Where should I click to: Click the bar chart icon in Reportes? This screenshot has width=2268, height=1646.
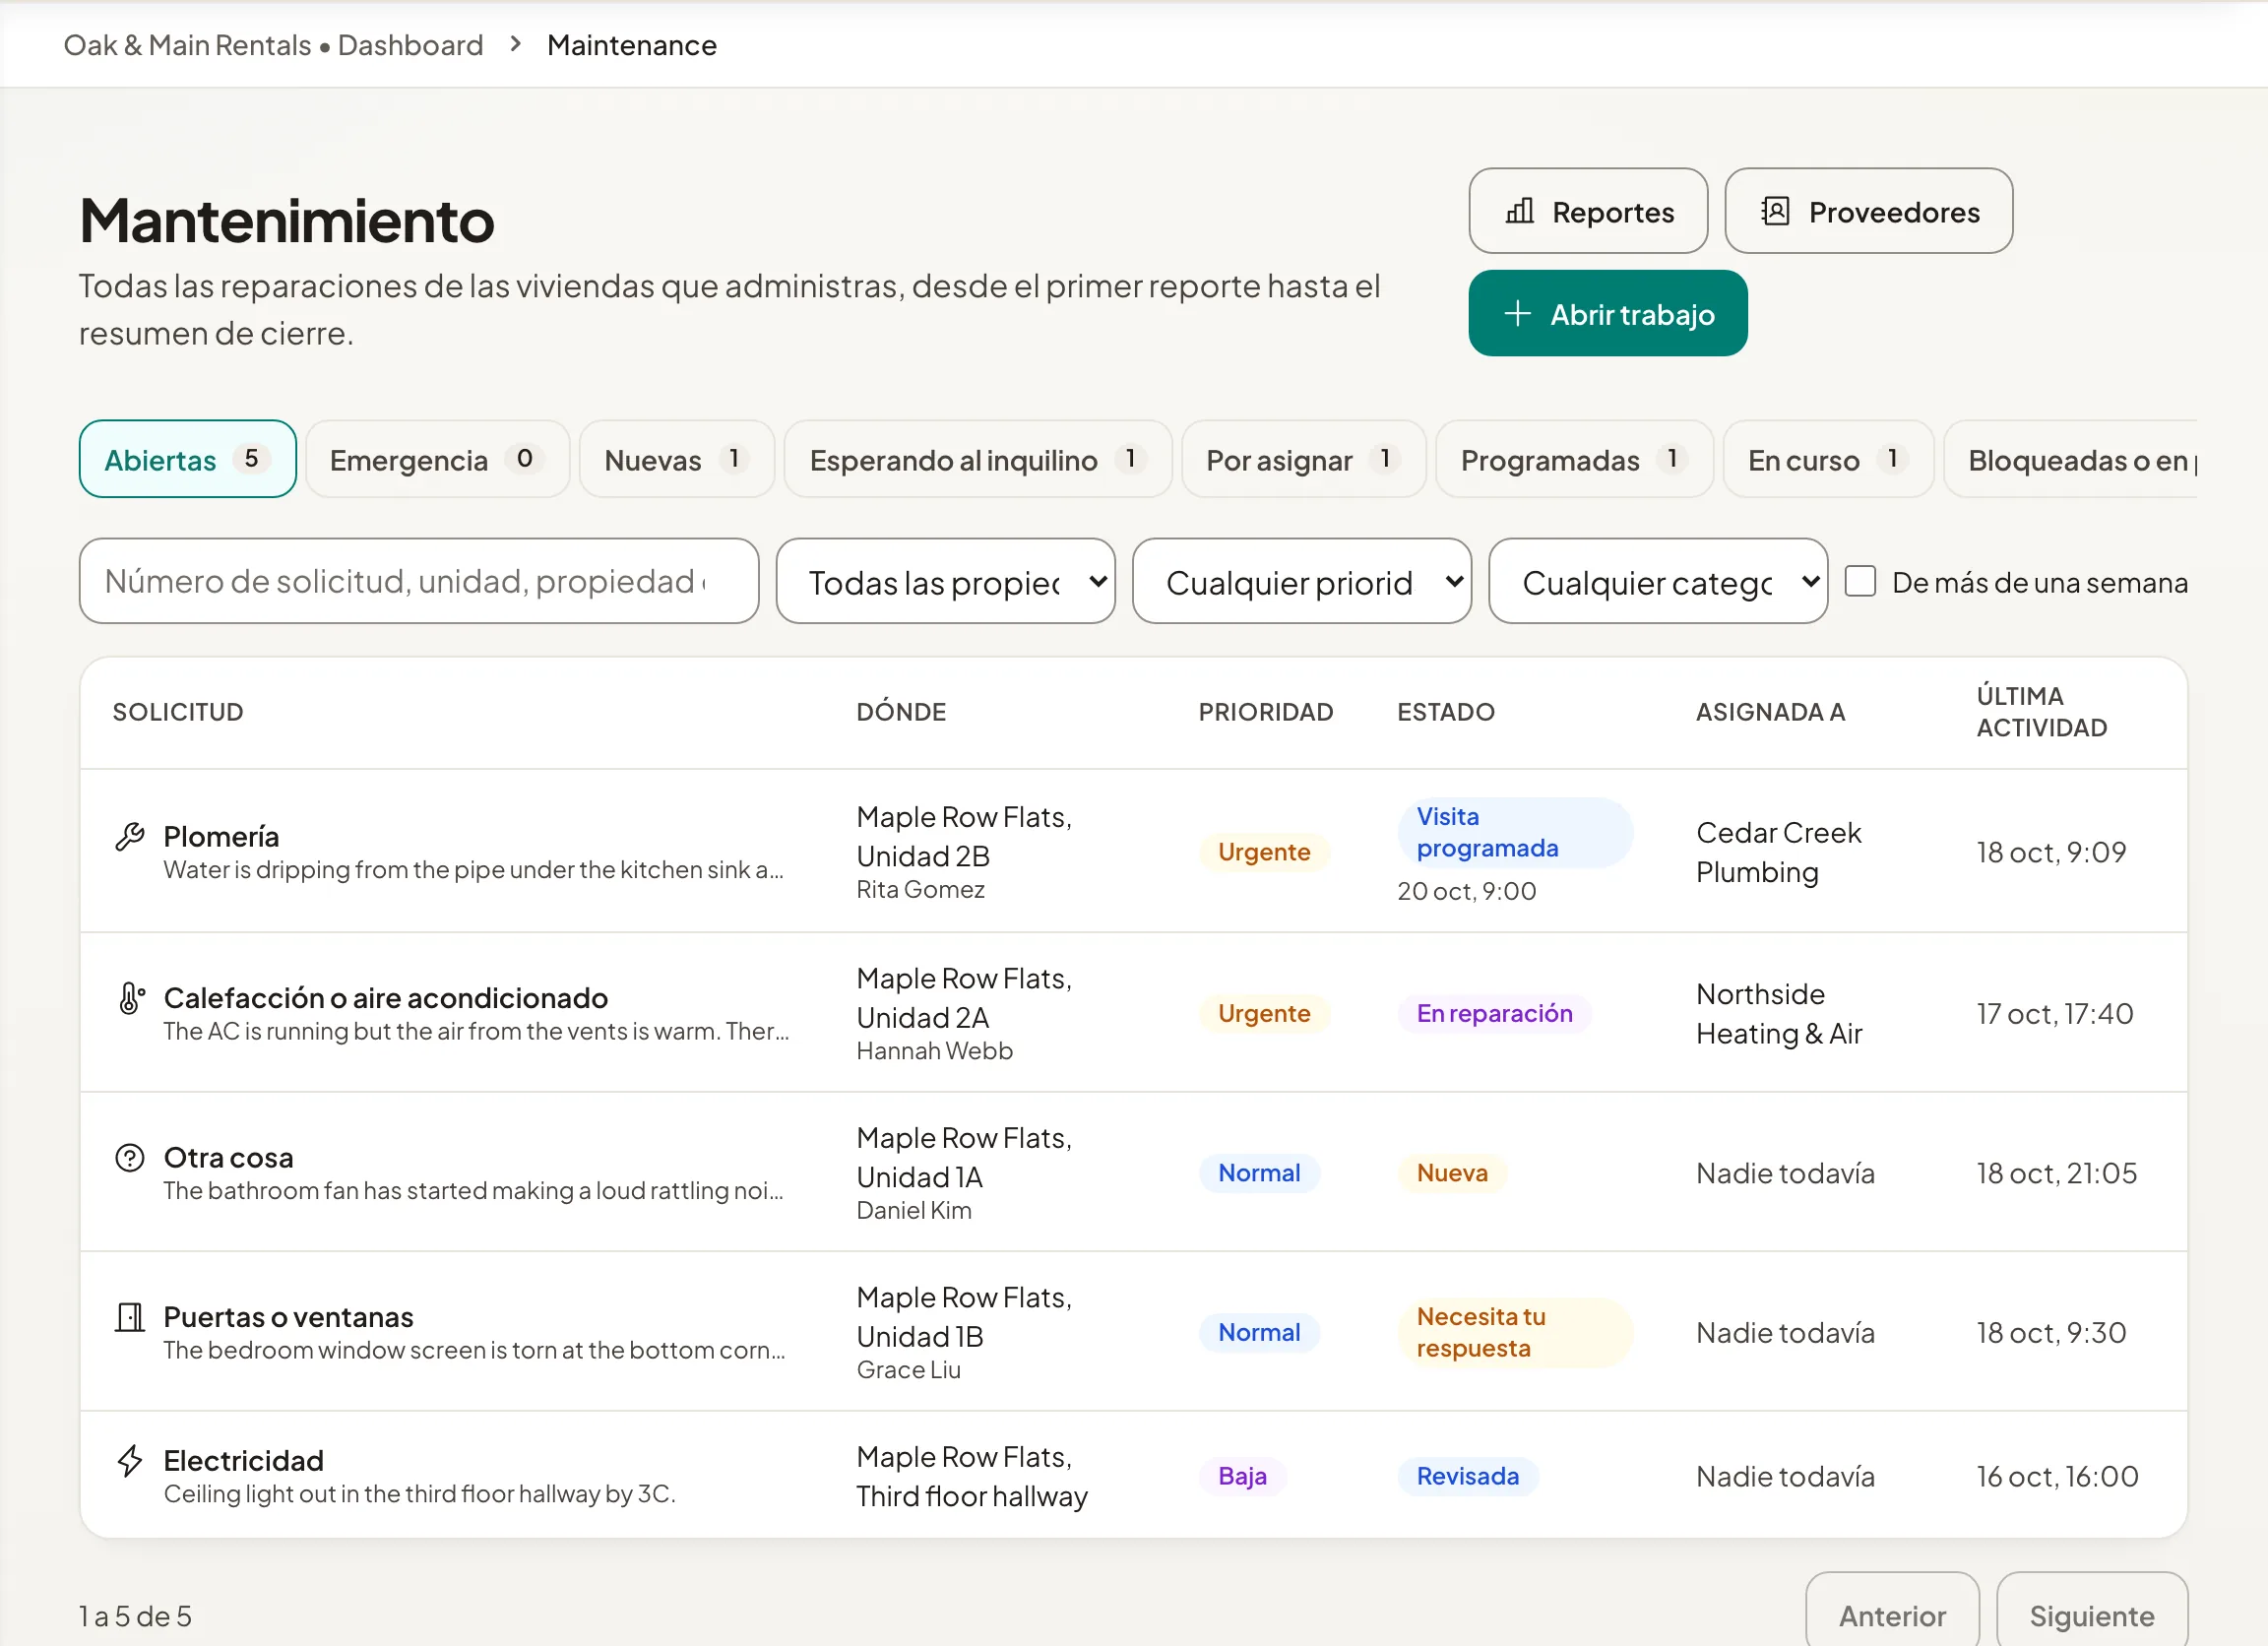1519,211
